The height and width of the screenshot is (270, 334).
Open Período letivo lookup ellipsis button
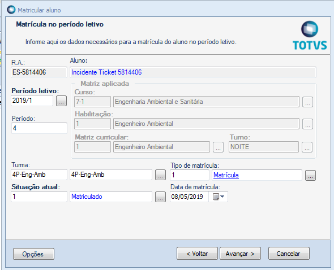tap(61, 101)
